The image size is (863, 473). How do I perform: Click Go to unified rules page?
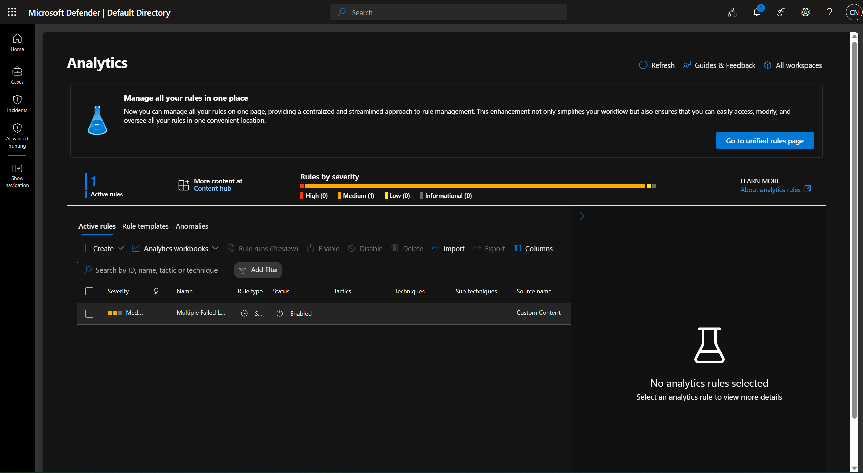pyautogui.click(x=765, y=141)
